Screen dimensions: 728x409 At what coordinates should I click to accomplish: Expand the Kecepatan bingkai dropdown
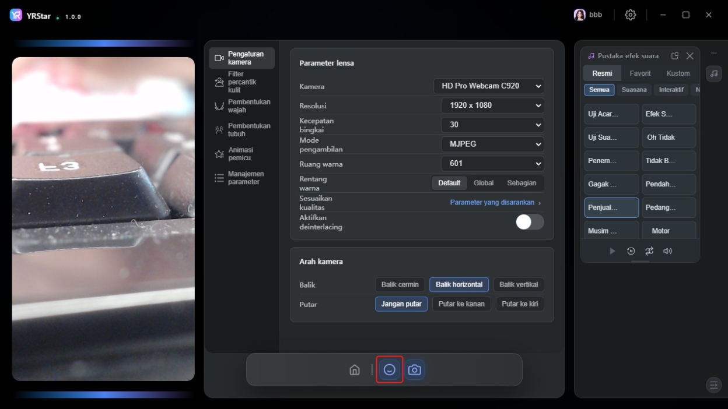(x=493, y=125)
